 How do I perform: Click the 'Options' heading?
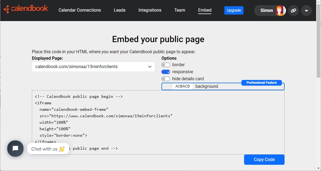click(x=169, y=58)
